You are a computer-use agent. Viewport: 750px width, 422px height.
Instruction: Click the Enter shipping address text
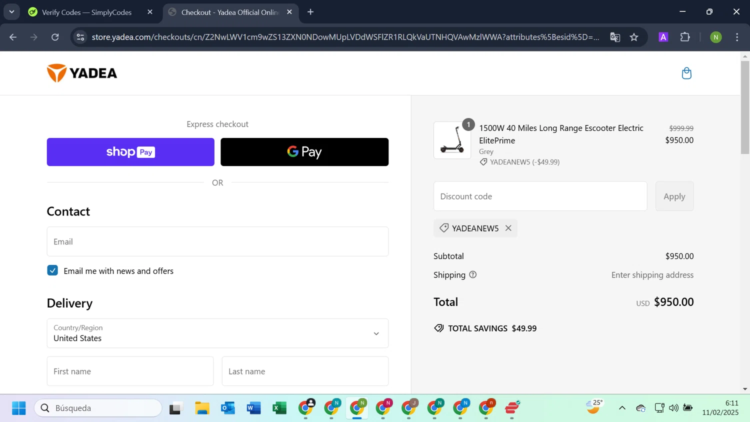pyautogui.click(x=652, y=275)
